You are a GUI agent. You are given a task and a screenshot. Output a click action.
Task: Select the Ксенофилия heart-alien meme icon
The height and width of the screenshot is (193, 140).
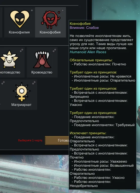(20, 19)
